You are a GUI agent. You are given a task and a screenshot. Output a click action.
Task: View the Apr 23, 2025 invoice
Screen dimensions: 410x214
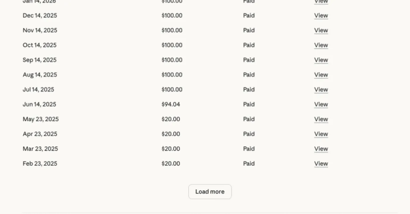click(321, 134)
